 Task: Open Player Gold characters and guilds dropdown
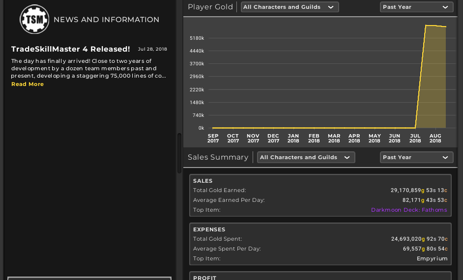[x=289, y=7]
